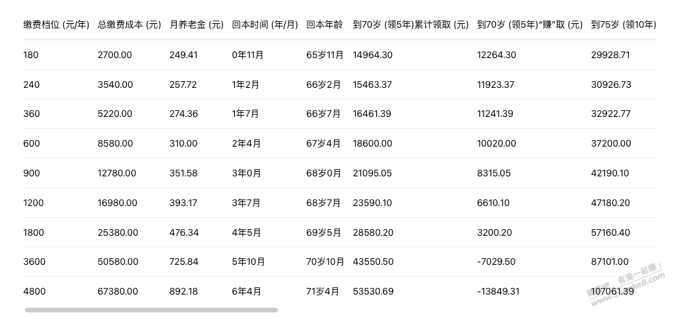Select the 4800 contribution tier cell
681x319 pixels.
tap(34, 291)
